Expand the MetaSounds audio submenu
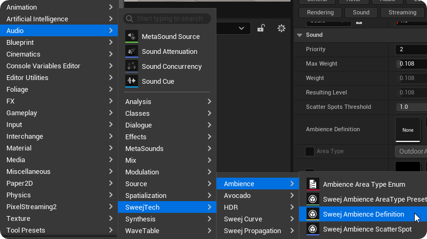The height and width of the screenshot is (239, 427). [x=167, y=148]
